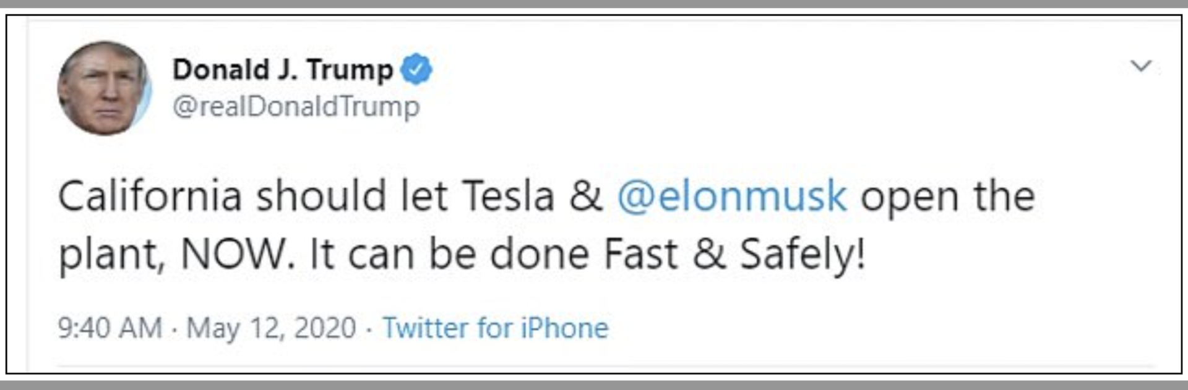This screenshot has width=1188, height=390.
Task: Click the word Safely! ending the tweet
Action: point(803,254)
